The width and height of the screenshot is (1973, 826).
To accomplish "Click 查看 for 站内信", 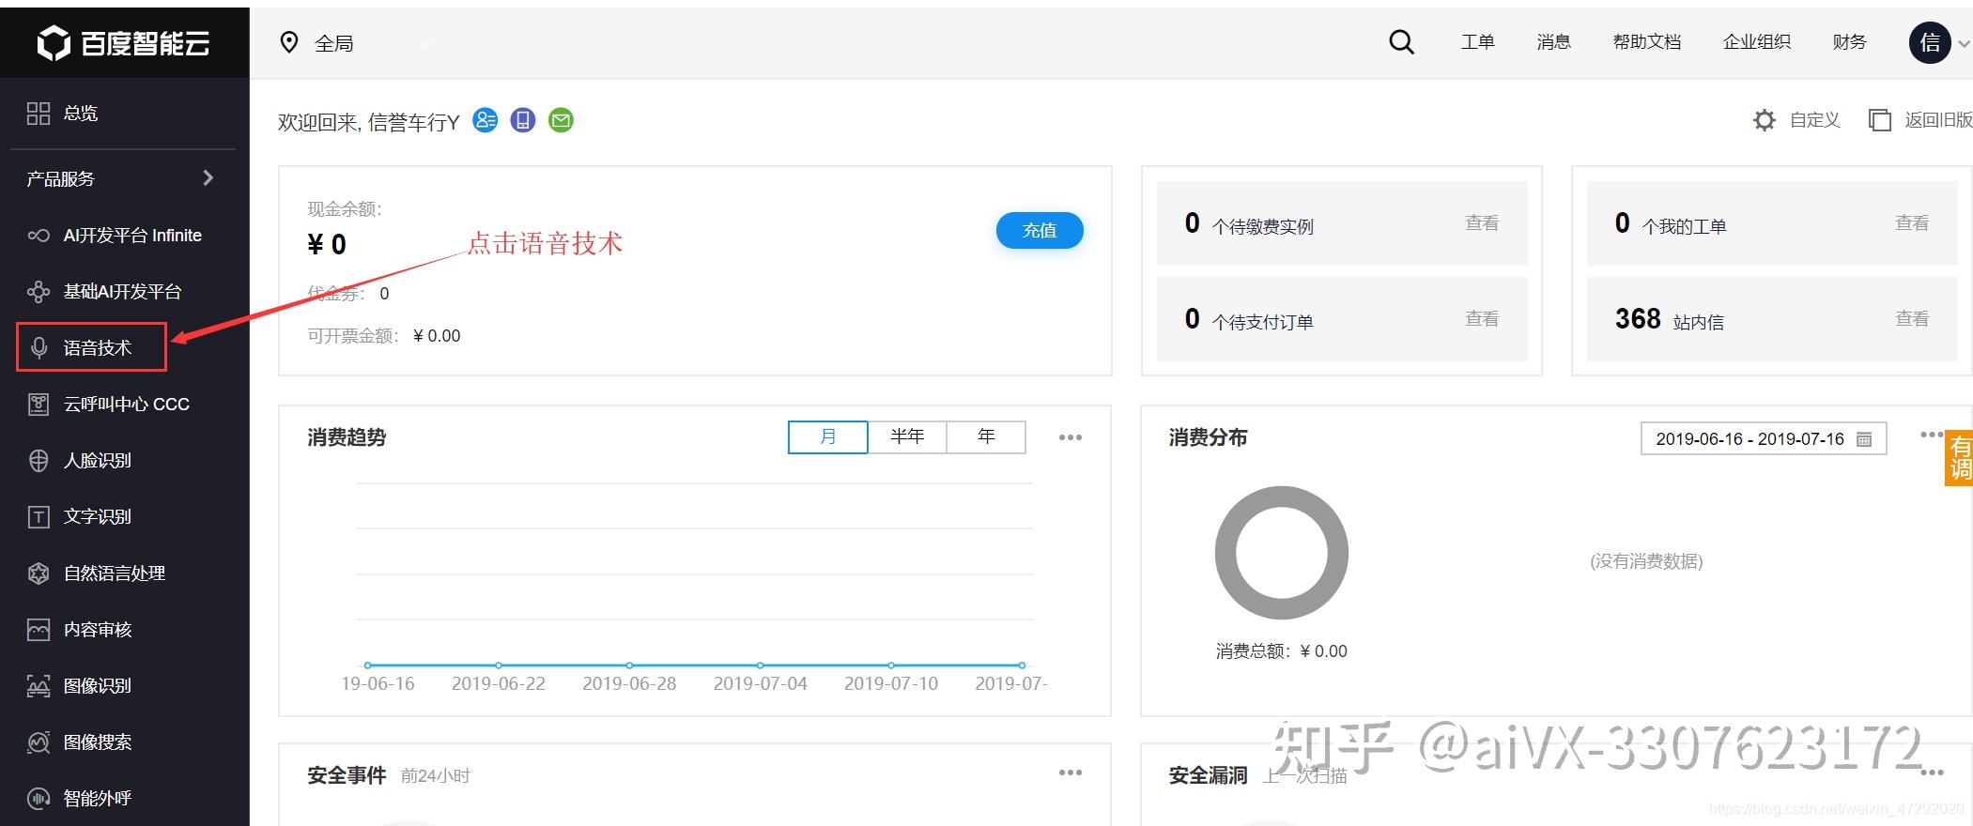I will pyautogui.click(x=1912, y=319).
